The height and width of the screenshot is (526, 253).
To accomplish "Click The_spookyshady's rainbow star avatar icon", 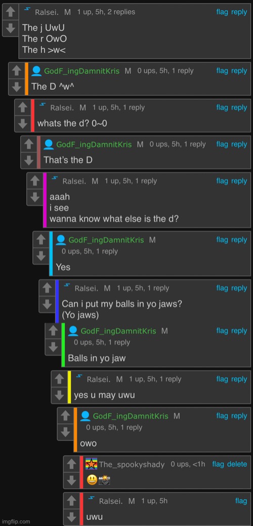I will point(92,464).
